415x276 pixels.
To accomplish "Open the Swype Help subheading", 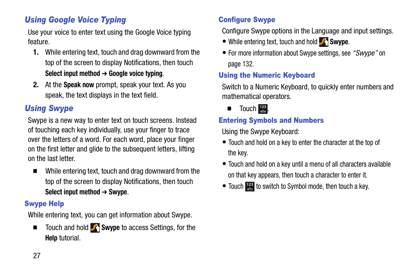I will click(44, 204).
